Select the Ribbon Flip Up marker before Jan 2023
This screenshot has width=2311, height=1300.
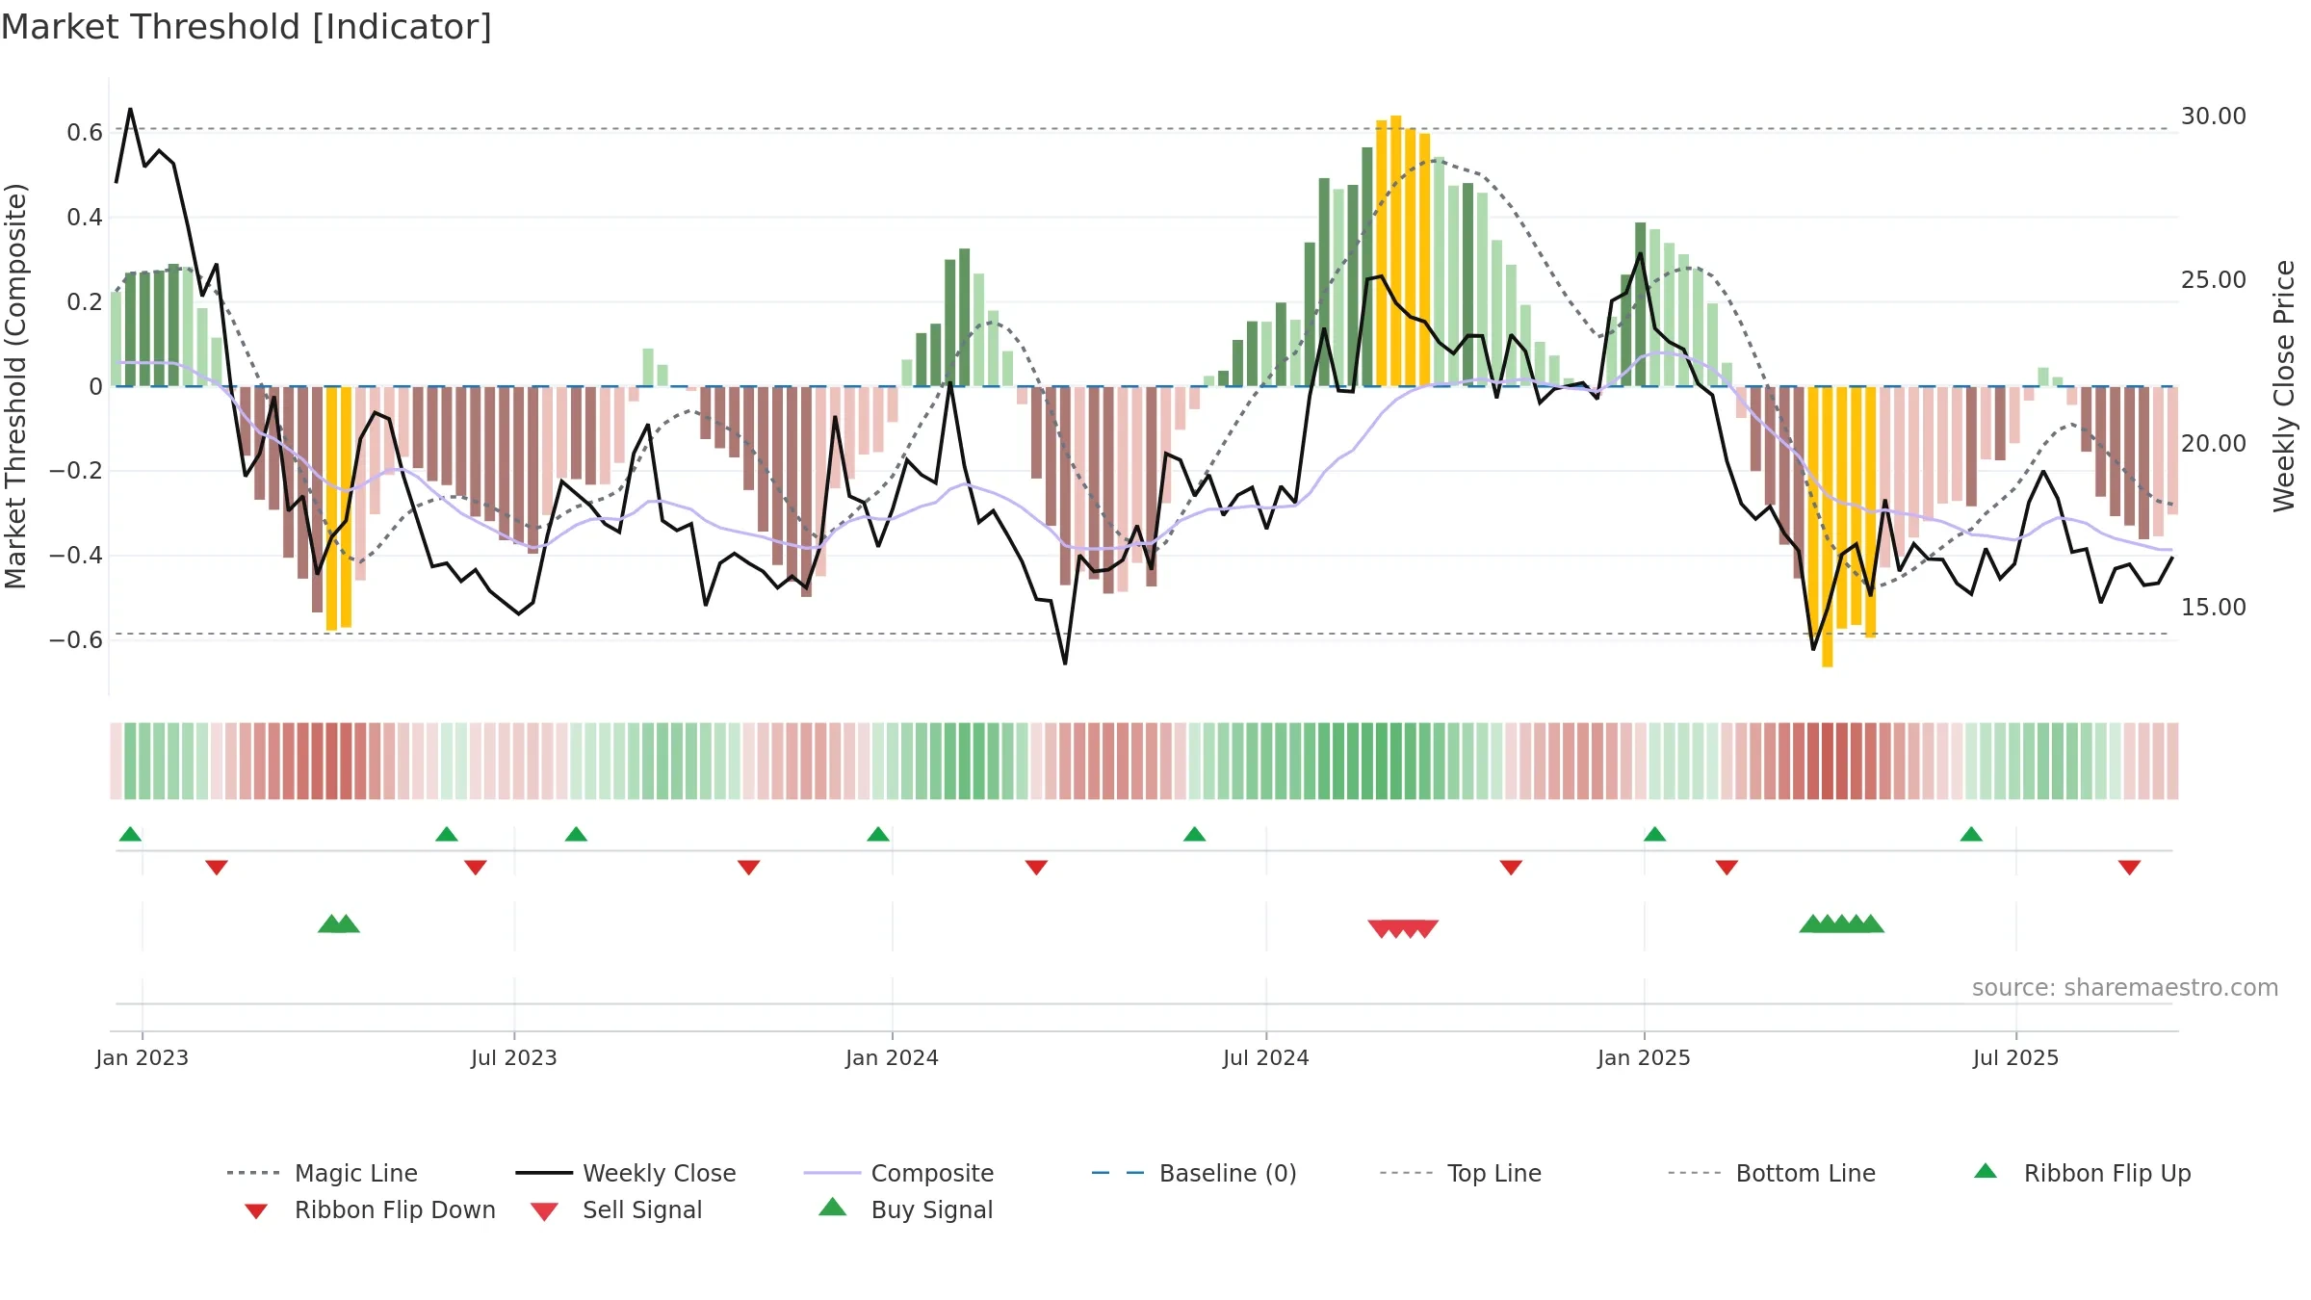(x=130, y=834)
